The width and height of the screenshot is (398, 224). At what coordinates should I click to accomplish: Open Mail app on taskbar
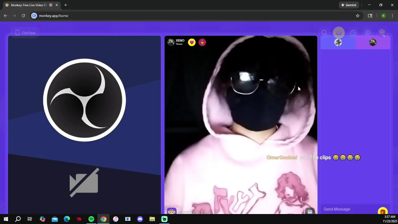coord(55,219)
